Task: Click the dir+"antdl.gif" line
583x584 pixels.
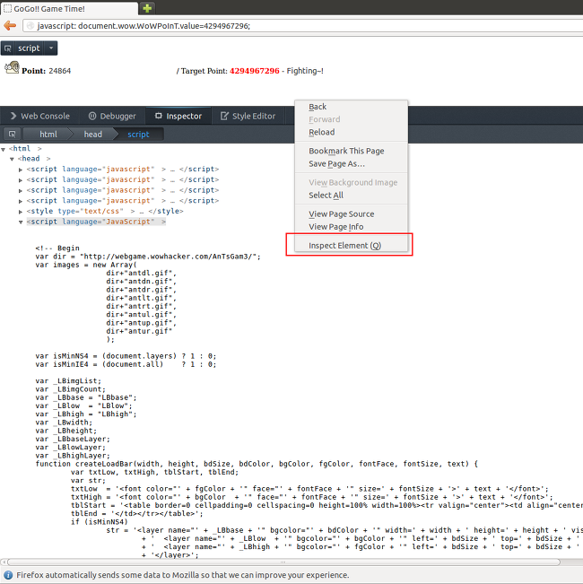Action: pos(141,273)
